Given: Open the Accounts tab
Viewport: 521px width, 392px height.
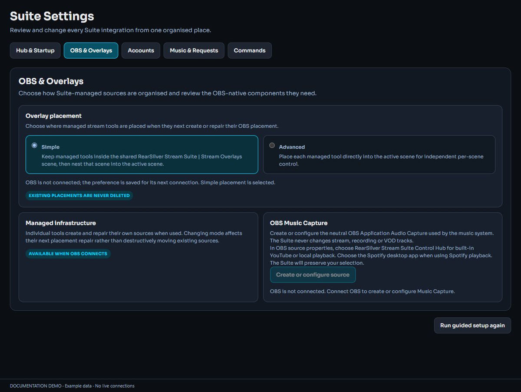Looking at the screenshot, I should [141, 50].
